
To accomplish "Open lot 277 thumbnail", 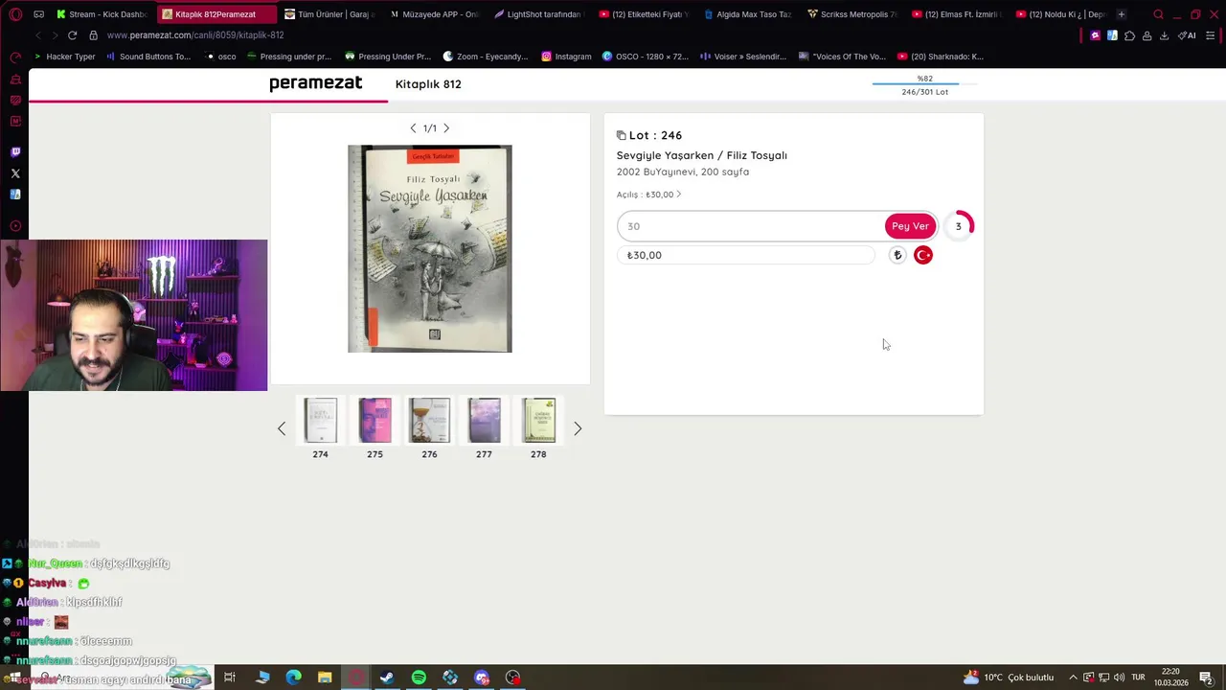I will point(484,421).
